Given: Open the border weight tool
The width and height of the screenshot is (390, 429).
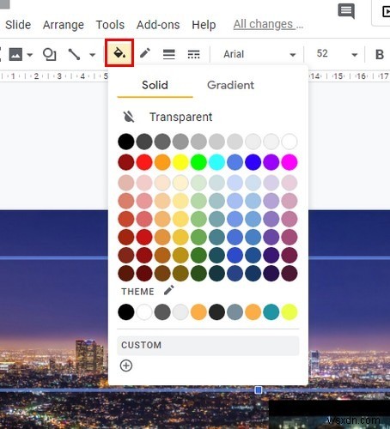Looking at the screenshot, I should [169, 54].
